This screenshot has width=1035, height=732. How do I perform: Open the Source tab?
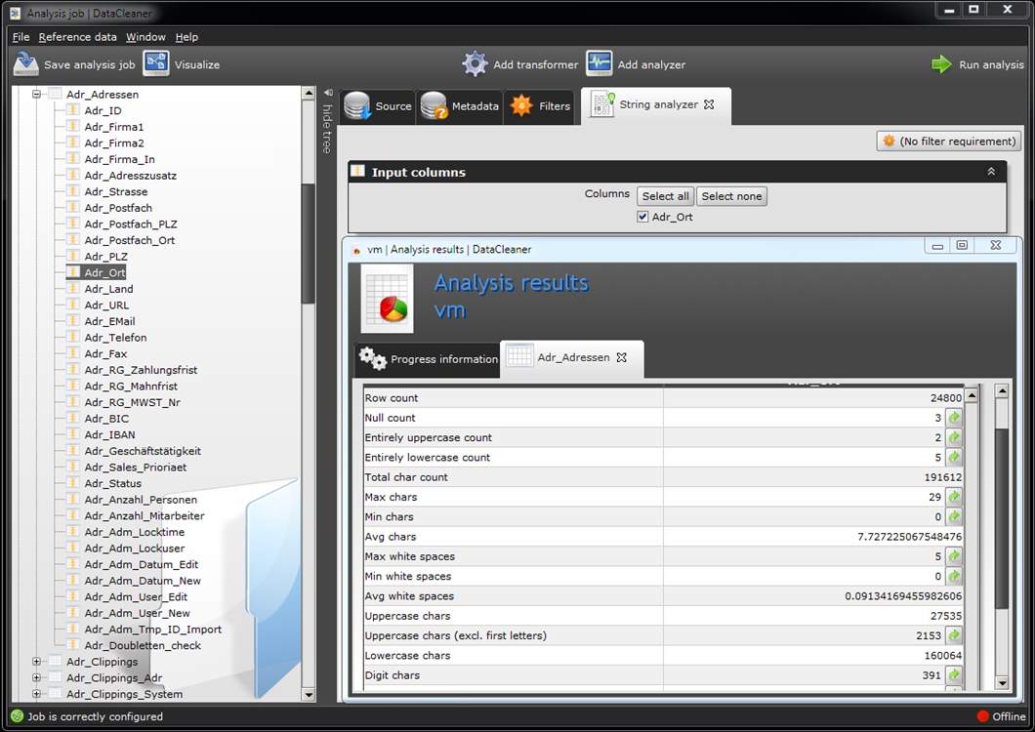tap(378, 105)
